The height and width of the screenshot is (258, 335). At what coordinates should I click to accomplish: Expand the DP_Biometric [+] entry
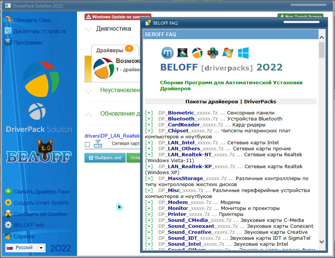point(149,113)
